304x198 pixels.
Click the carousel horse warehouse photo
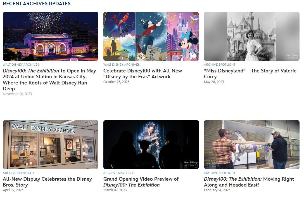(x=251, y=145)
